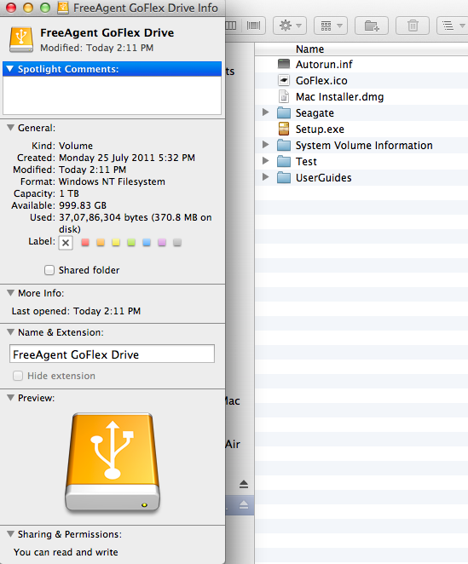
Task: Open the Arrange items dropdown in Finder toolbar
Action: point(331,26)
